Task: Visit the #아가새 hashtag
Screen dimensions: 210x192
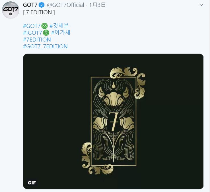Action: pyautogui.click(x=61, y=33)
